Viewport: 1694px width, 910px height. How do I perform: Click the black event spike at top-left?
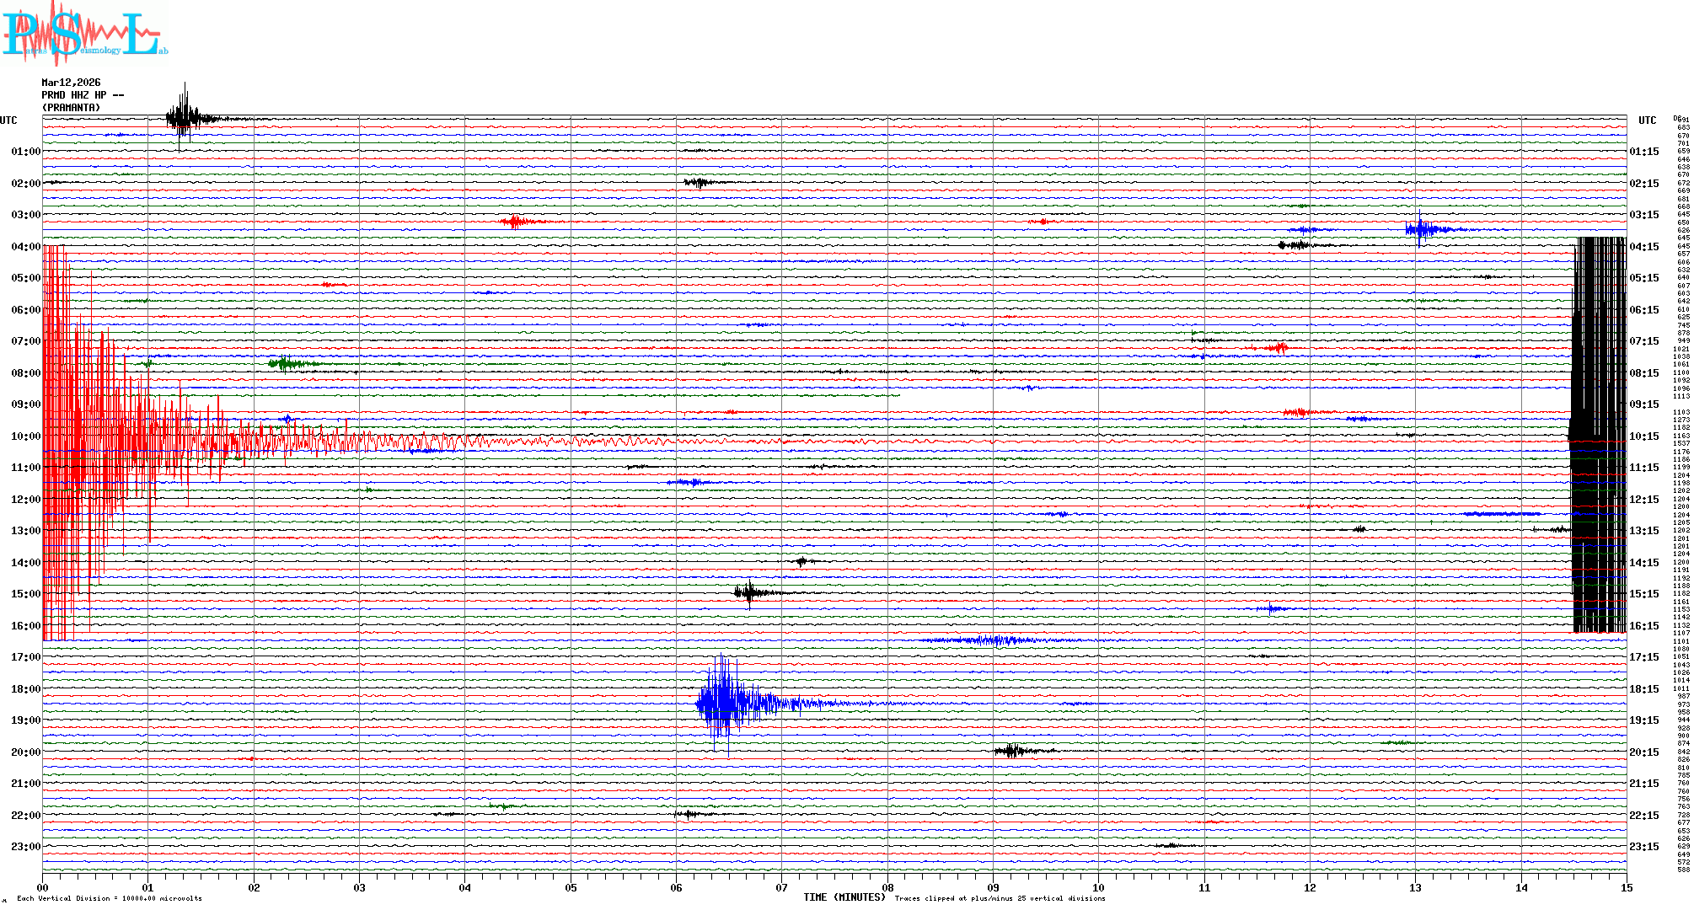point(183,117)
